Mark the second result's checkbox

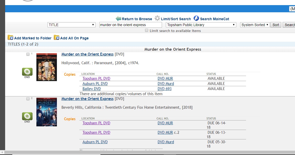[28, 99]
